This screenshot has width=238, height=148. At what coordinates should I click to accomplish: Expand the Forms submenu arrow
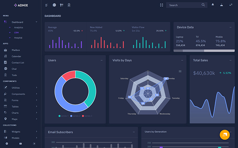click(x=37, y=100)
